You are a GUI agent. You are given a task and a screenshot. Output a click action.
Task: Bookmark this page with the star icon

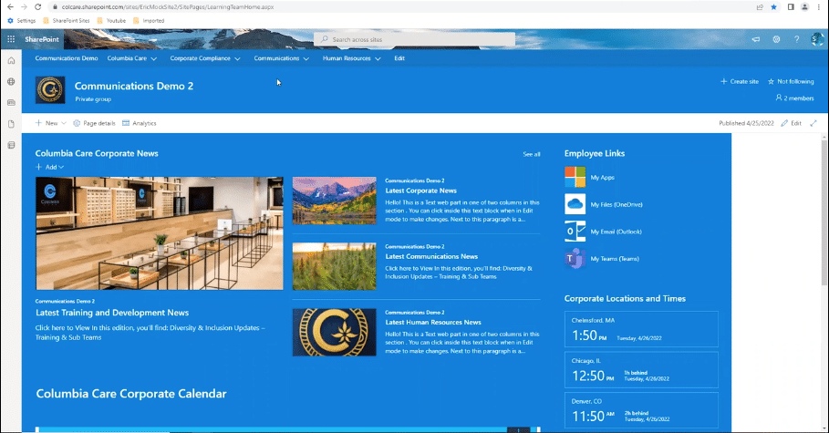774,7
